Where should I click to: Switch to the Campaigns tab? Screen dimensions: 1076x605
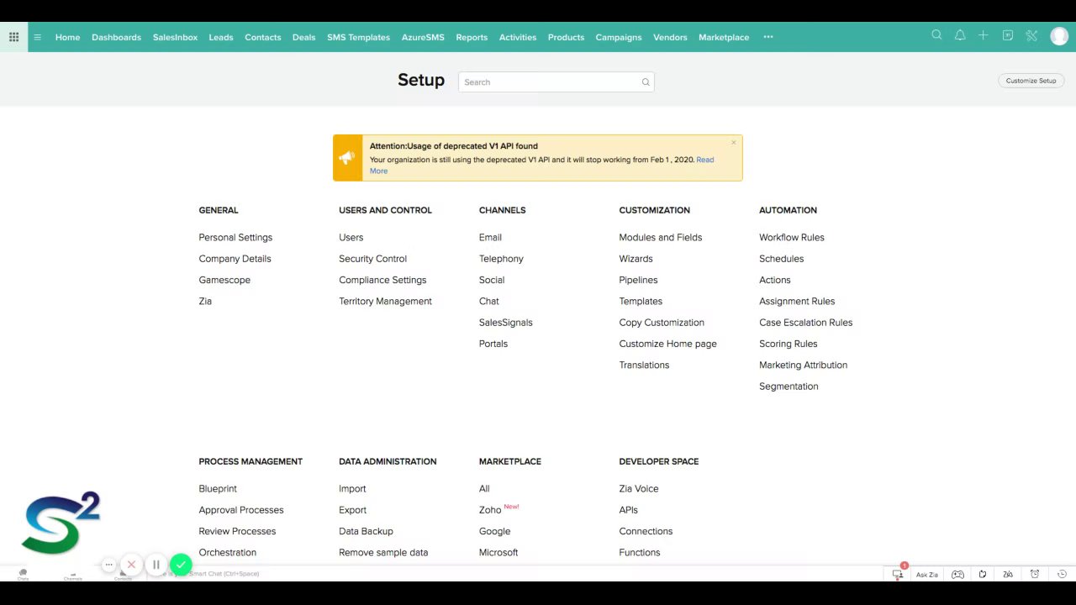click(619, 37)
